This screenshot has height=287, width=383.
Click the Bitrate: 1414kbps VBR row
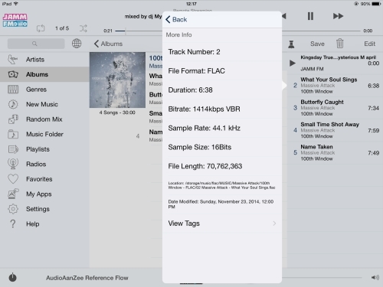(x=222, y=109)
